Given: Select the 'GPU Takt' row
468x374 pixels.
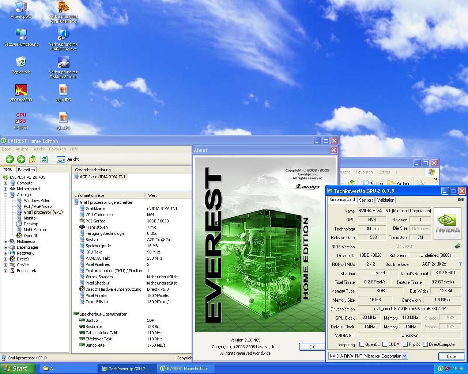Looking at the screenshot, I should (132, 252).
